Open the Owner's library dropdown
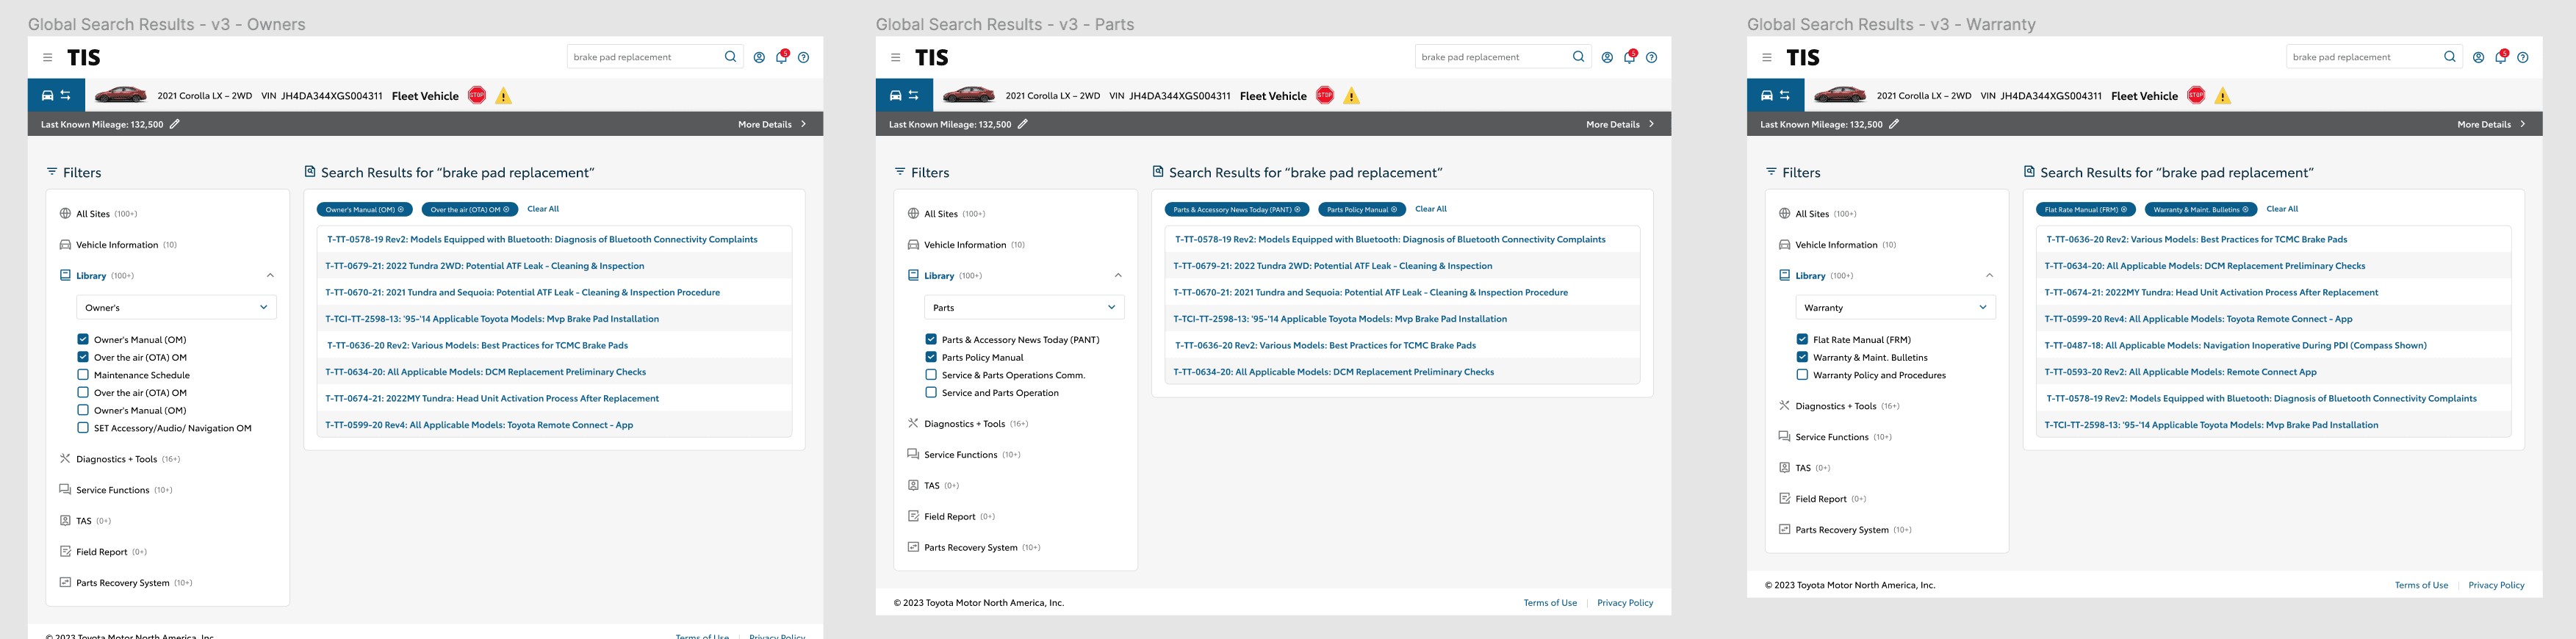 [x=176, y=307]
